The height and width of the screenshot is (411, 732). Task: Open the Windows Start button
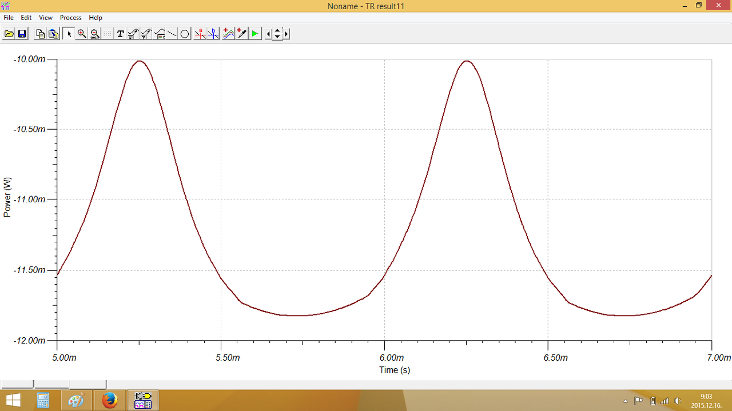point(13,400)
